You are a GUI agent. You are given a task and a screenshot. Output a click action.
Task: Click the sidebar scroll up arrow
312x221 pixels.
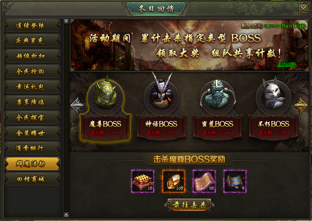(66, 21)
